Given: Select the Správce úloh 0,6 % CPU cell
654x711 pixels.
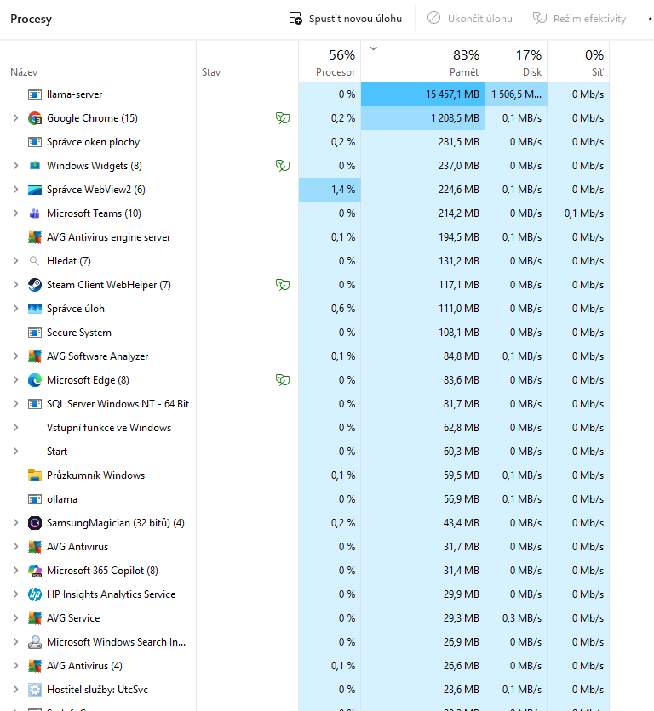Looking at the screenshot, I should click(x=330, y=309).
